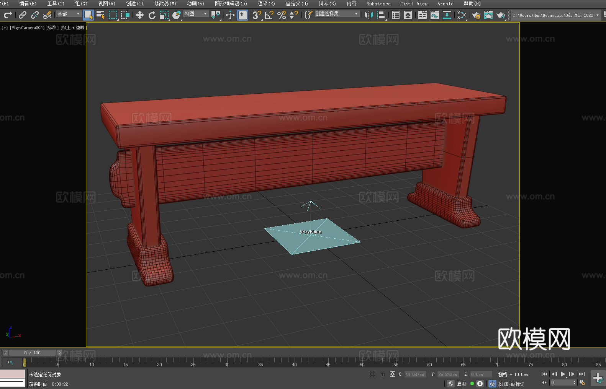
Task: Toggle Spinner Snap
Action: (x=294, y=15)
